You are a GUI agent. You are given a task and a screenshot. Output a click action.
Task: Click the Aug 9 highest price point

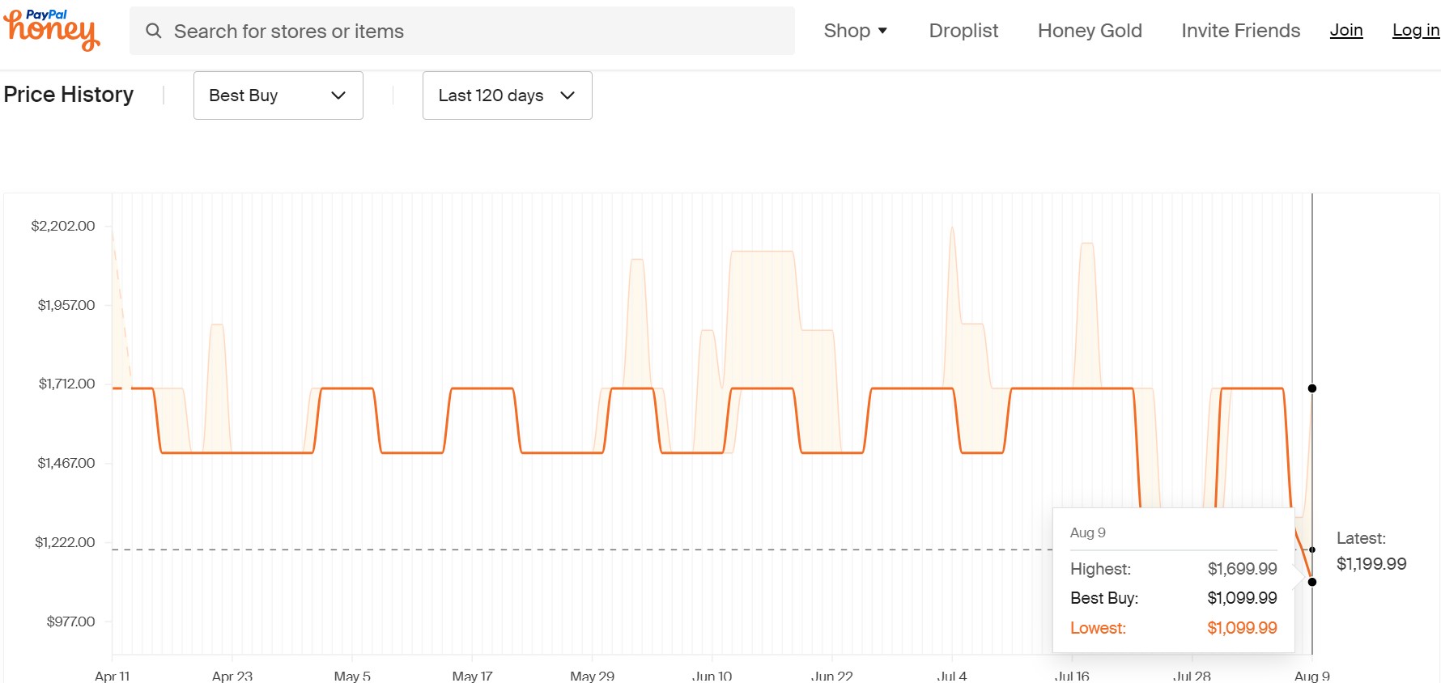(1312, 388)
